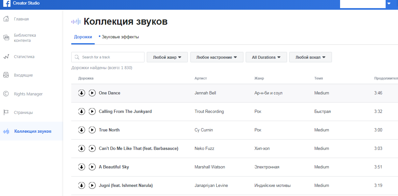Click artist Cy Curnin
The width and height of the screenshot is (398, 196).
pos(204,130)
